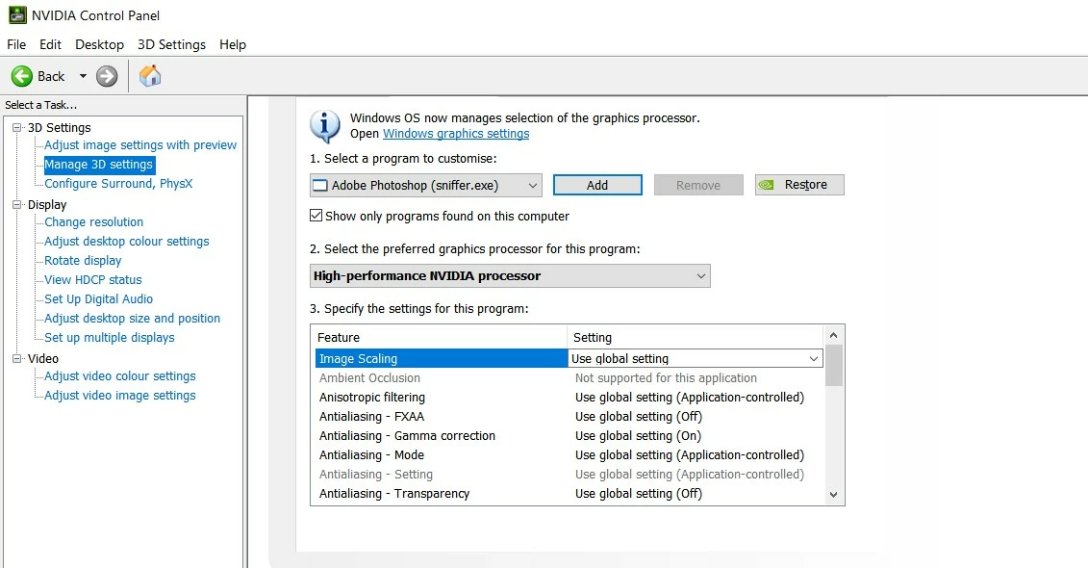This screenshot has width=1088, height=568.
Task: Click the Restore button
Action: [800, 185]
